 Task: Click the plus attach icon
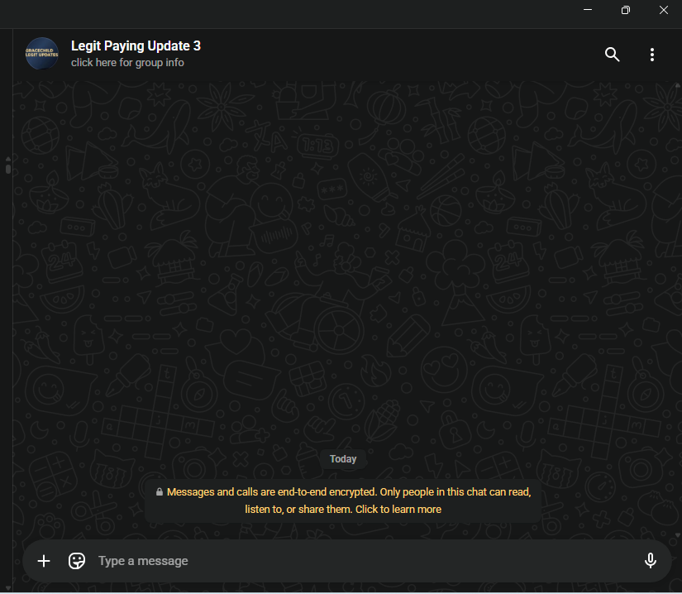coord(44,561)
